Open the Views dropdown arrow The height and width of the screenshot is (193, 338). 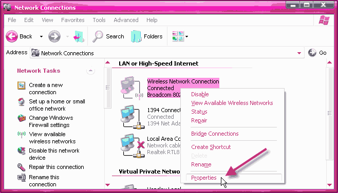[186, 36]
